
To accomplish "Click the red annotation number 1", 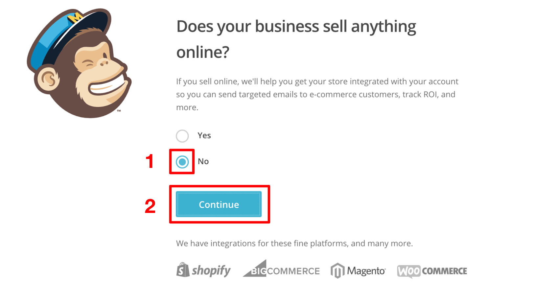I will pos(150,161).
